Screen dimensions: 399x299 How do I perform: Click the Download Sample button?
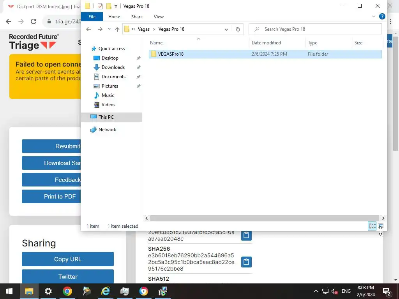(51, 163)
